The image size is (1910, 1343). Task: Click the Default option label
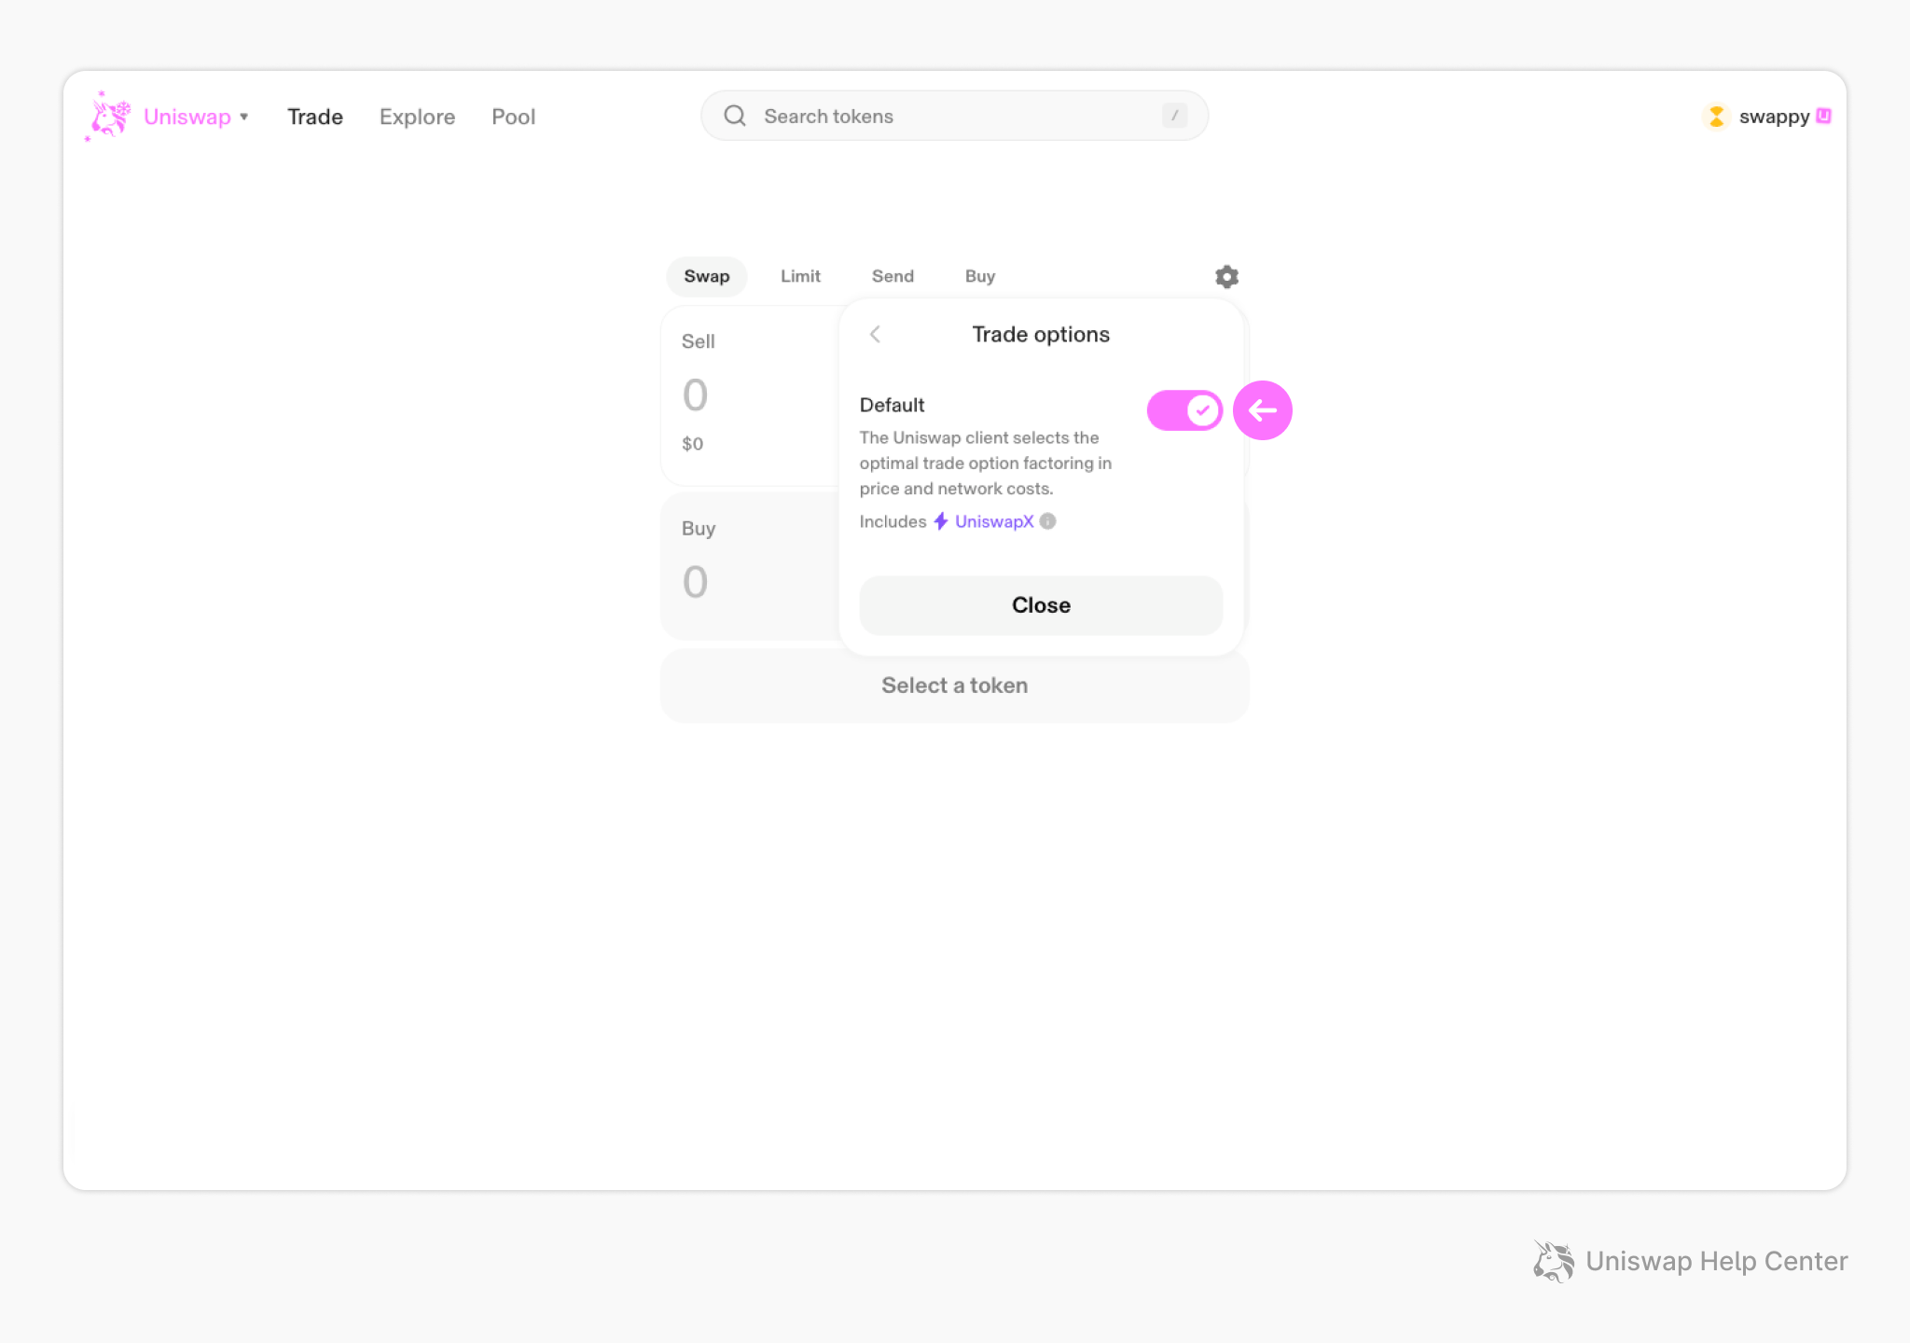[892, 405]
